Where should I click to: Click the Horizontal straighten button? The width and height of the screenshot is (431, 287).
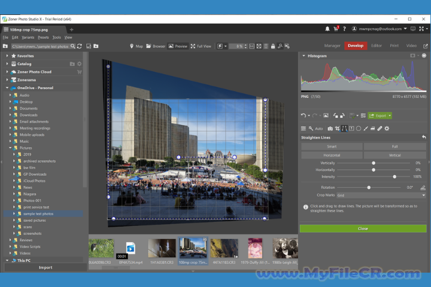[x=332, y=155]
